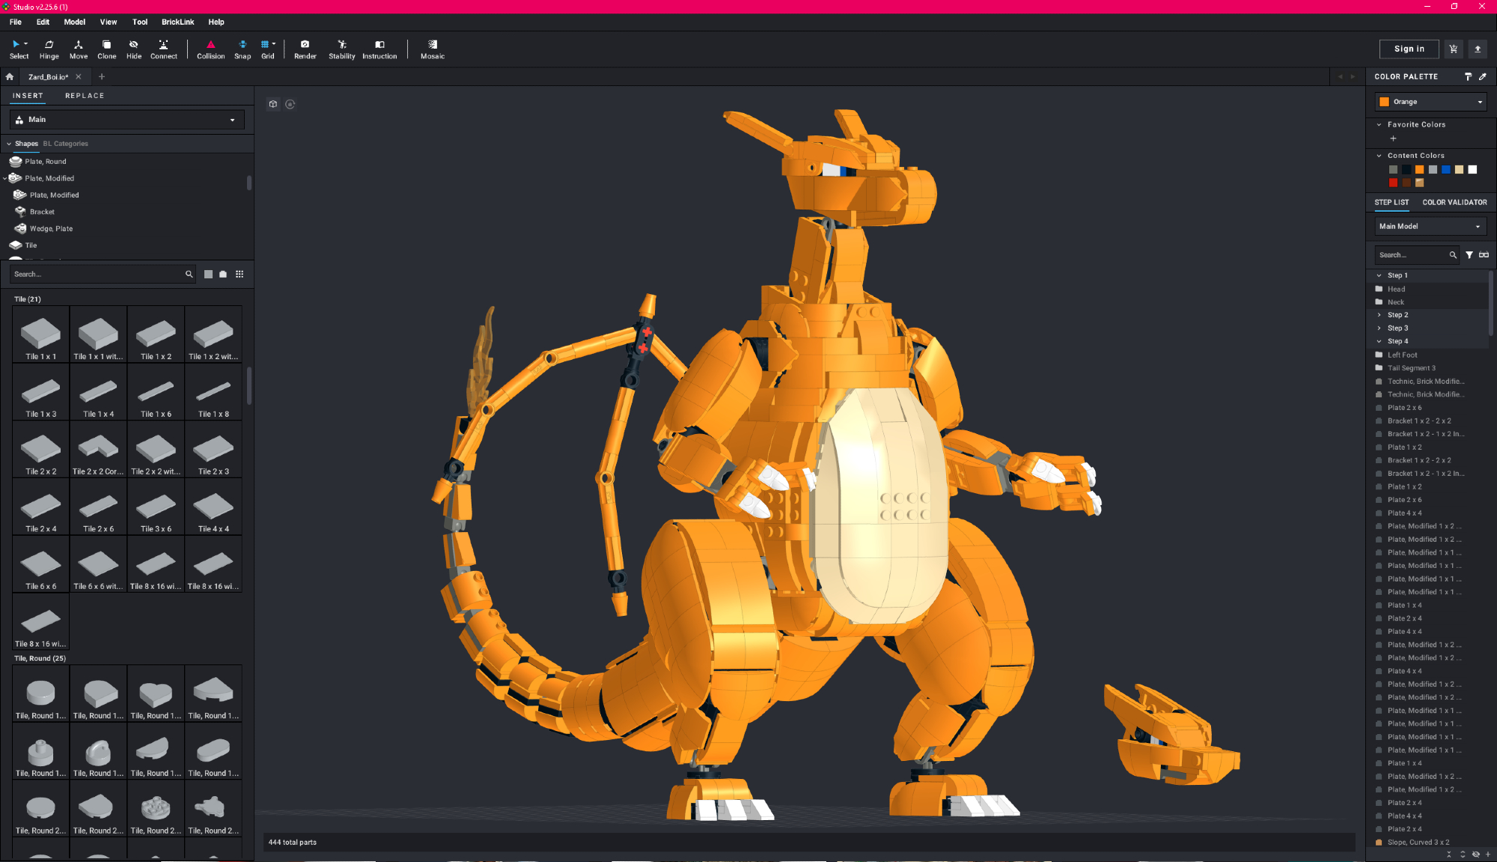Image resolution: width=1497 pixels, height=862 pixels.
Task: Open the Instruction maker
Action: pos(379,49)
